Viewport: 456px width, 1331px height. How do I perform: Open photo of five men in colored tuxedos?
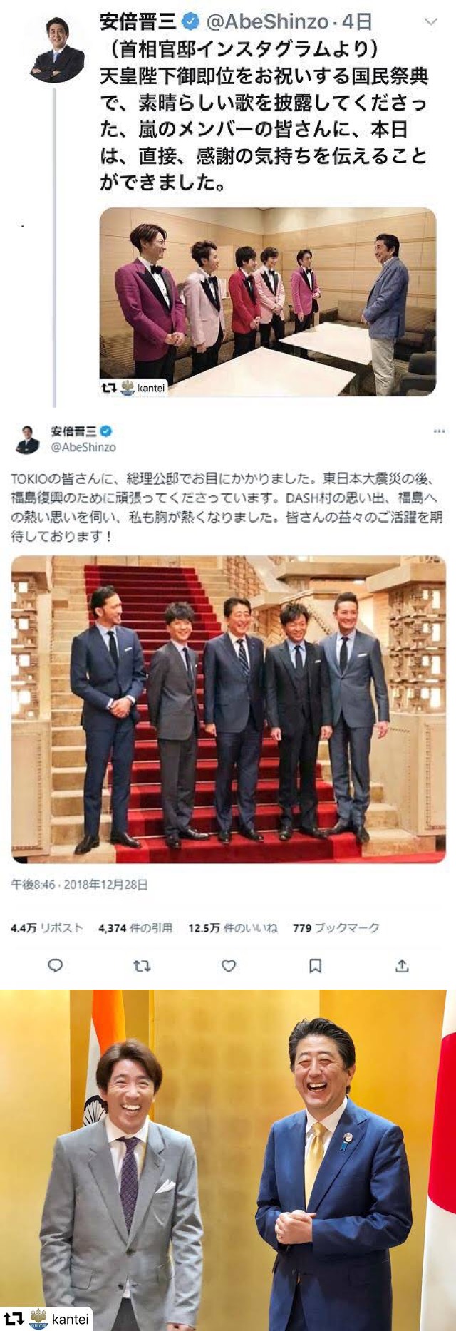(x=267, y=302)
